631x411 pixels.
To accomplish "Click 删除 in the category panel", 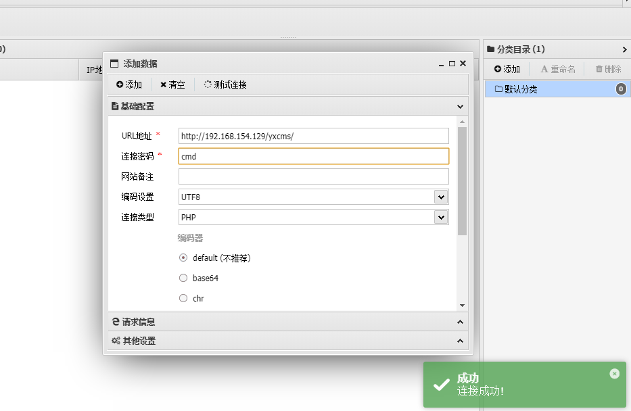I will 609,69.
